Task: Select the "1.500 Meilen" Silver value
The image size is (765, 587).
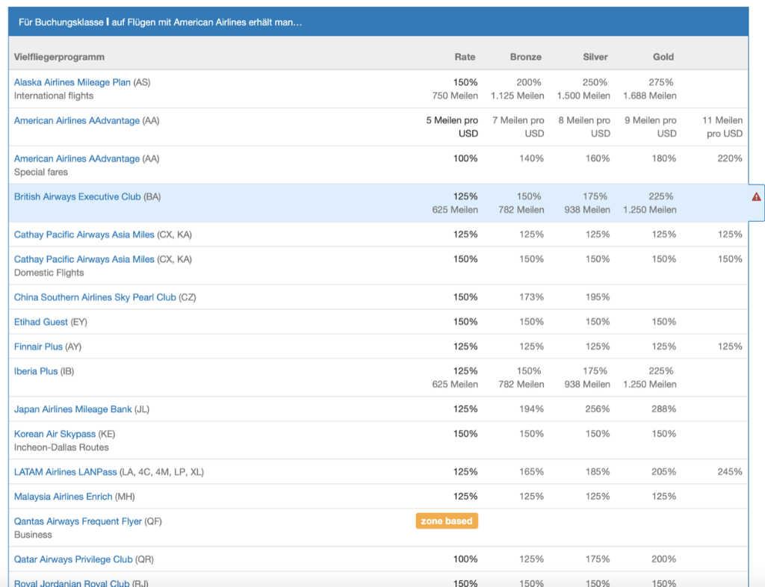Action: 583,96
